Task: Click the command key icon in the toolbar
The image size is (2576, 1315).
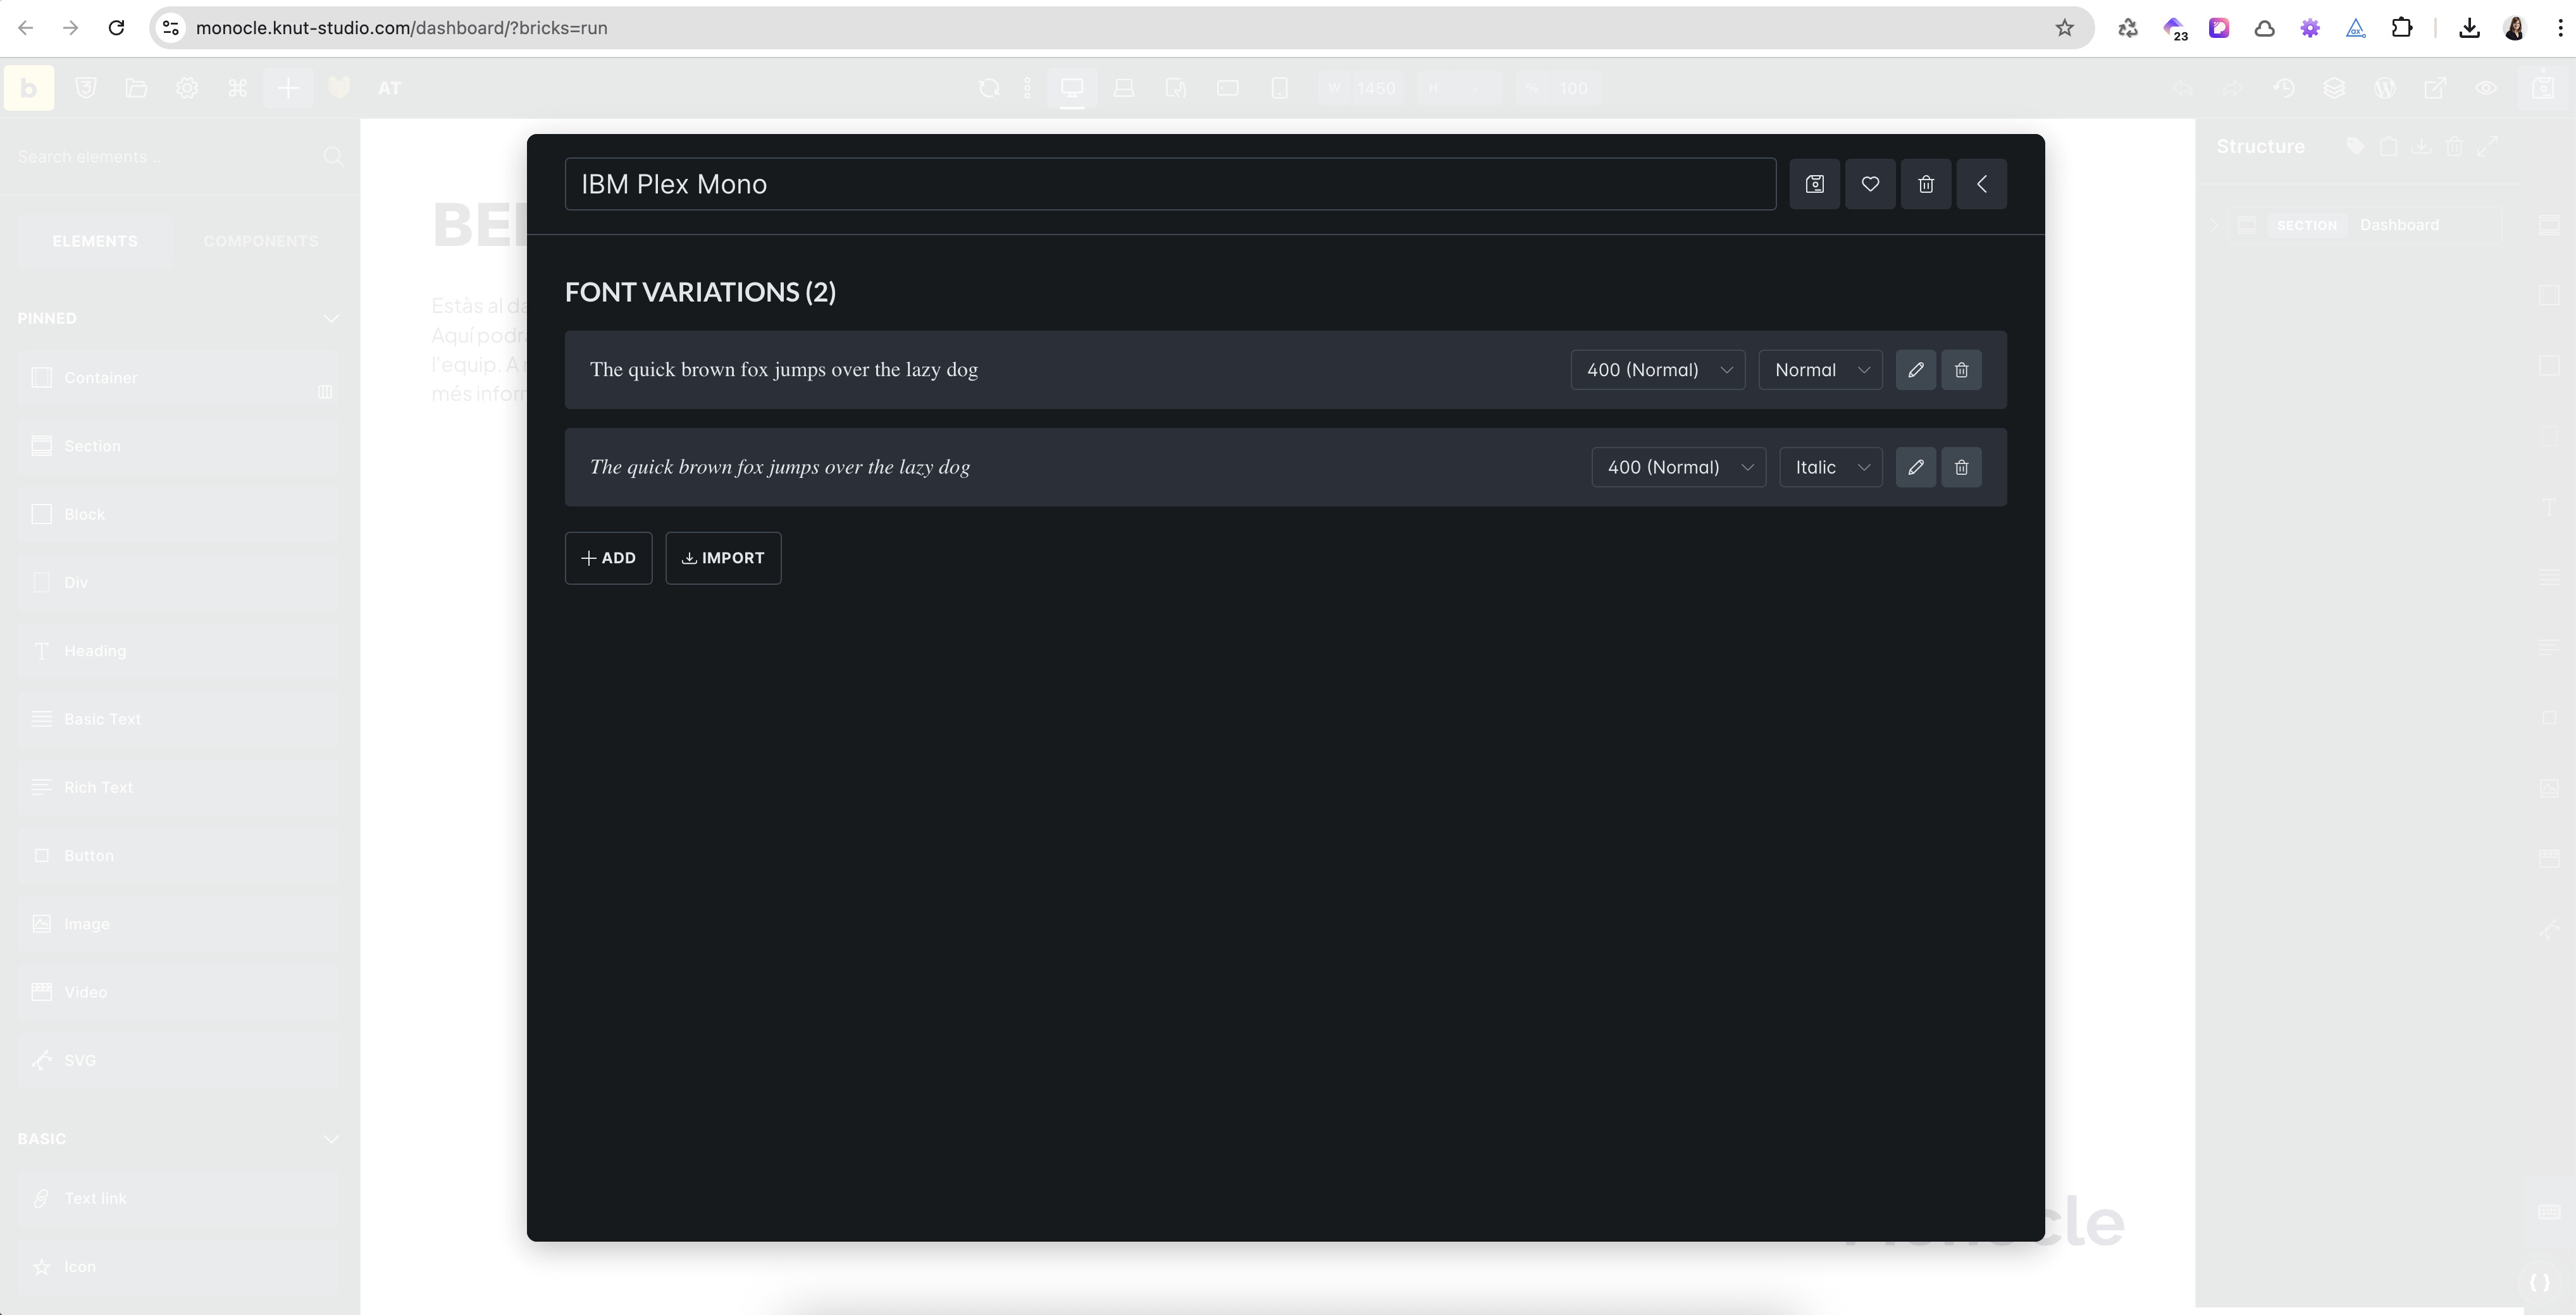Action: click(237, 88)
